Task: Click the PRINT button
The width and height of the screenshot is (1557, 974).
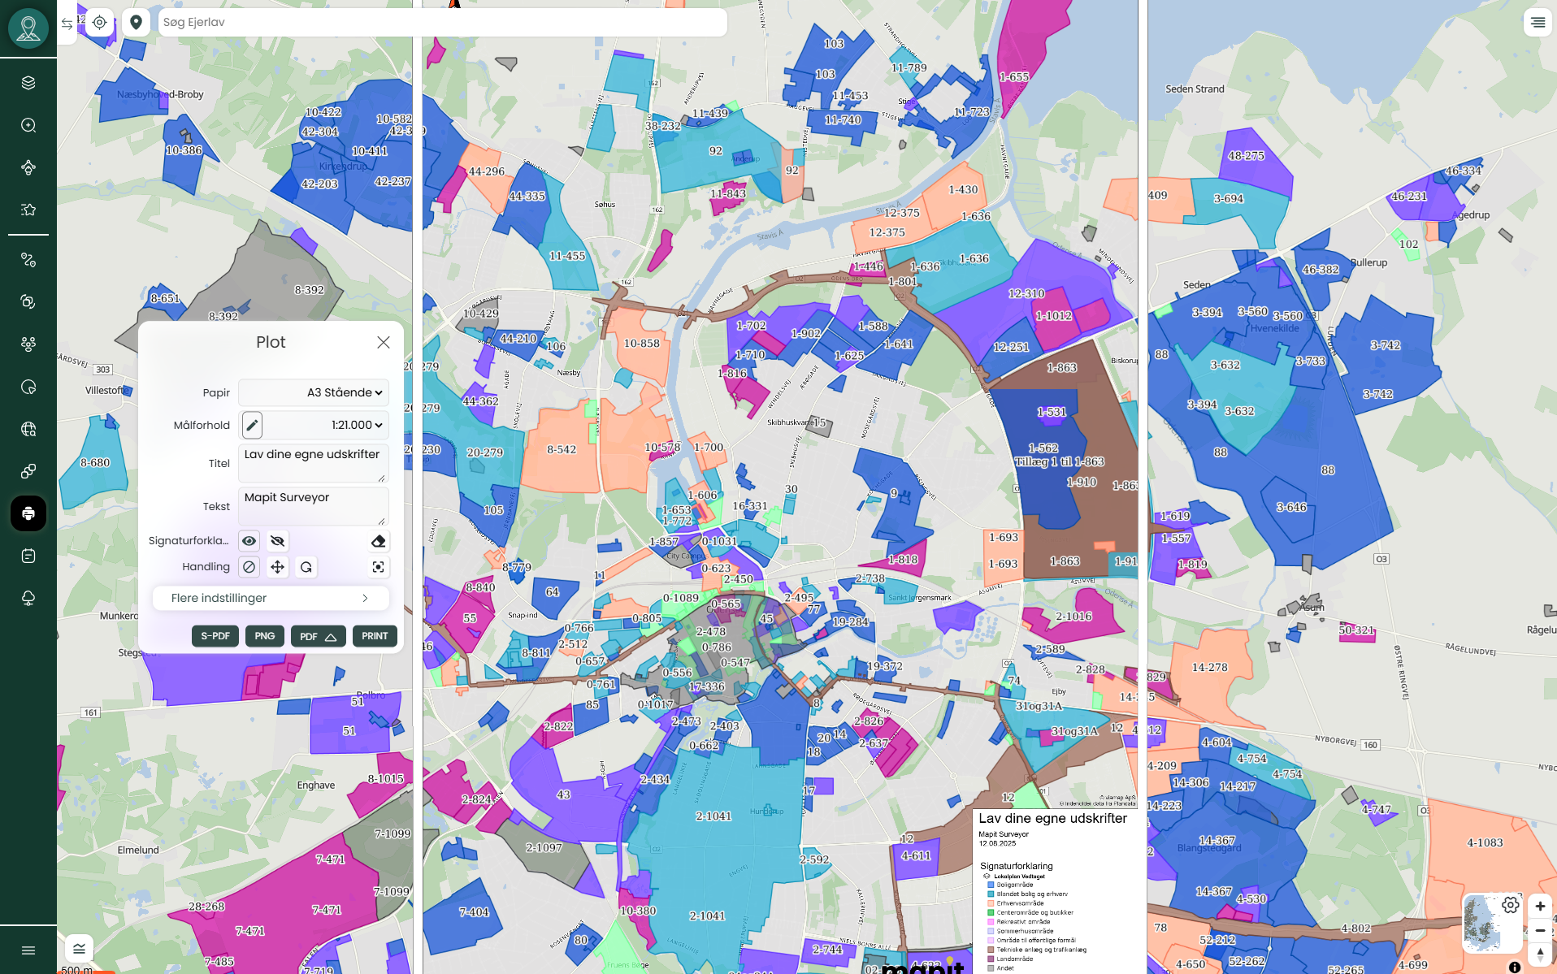Action: tap(375, 636)
